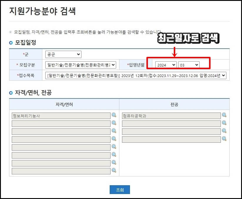Click inside the 컴퓨터공학과 major input field

(171, 115)
